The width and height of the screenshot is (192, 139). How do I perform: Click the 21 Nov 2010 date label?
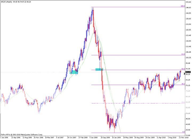pos(184,137)
